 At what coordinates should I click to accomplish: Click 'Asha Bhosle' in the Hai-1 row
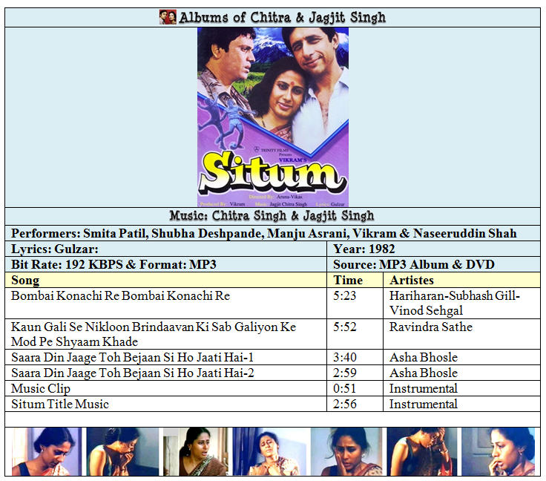click(424, 357)
